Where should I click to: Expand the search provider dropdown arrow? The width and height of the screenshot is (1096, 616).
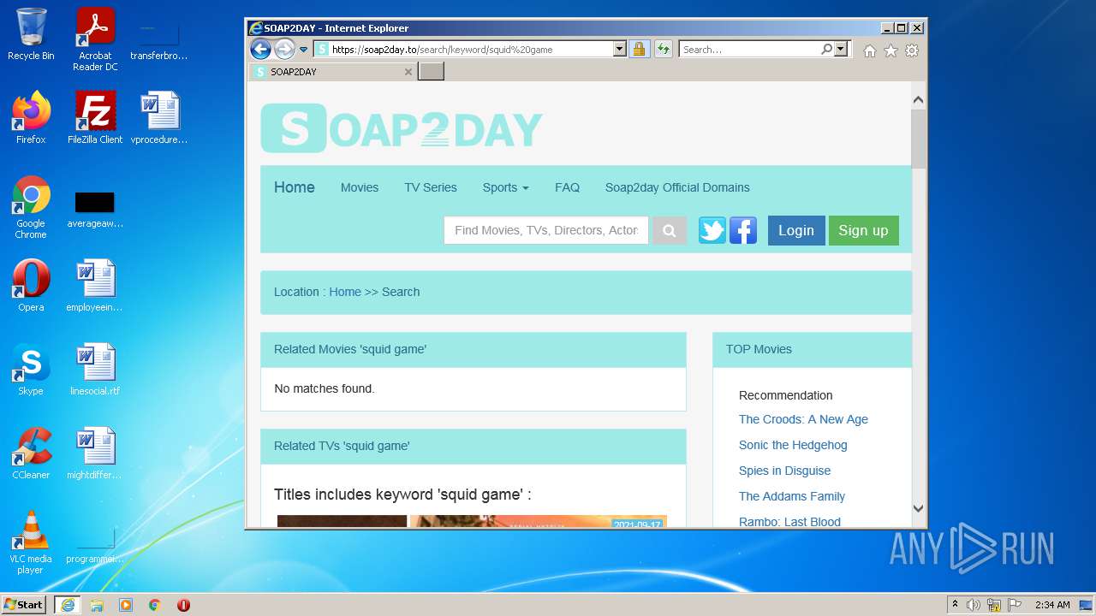pyautogui.click(x=841, y=50)
